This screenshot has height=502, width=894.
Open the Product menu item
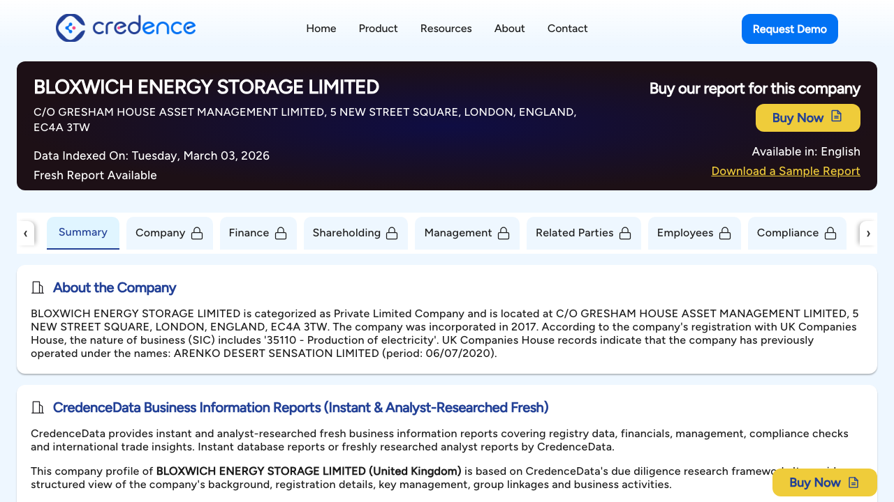378,29
